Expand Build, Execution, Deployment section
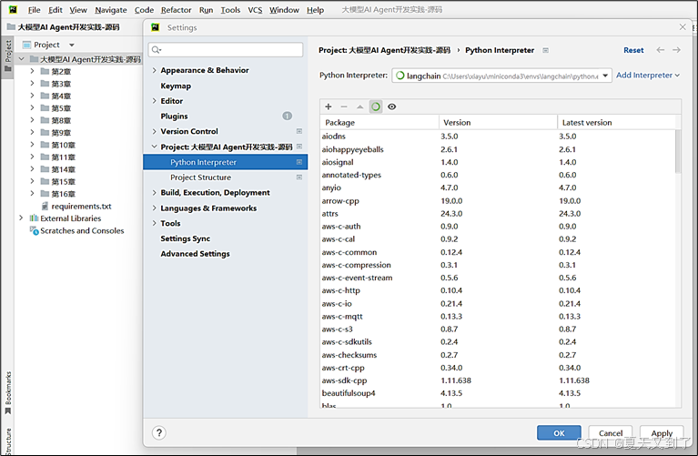Screen dimensions: 698x456 (x=155, y=192)
